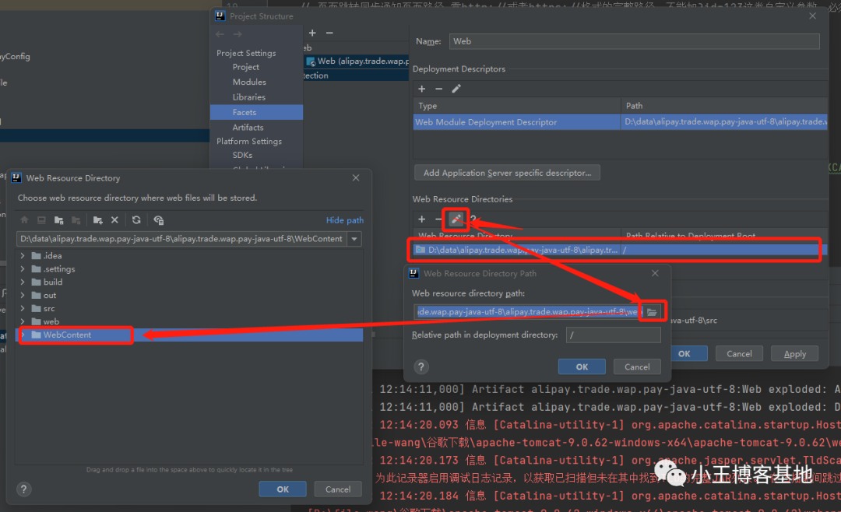Expand the src folder in the directory tree
Viewport: 841px width, 512px height.
(x=23, y=308)
